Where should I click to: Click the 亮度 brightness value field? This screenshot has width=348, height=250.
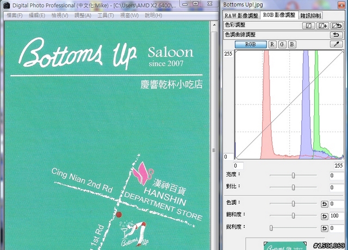point(337,175)
